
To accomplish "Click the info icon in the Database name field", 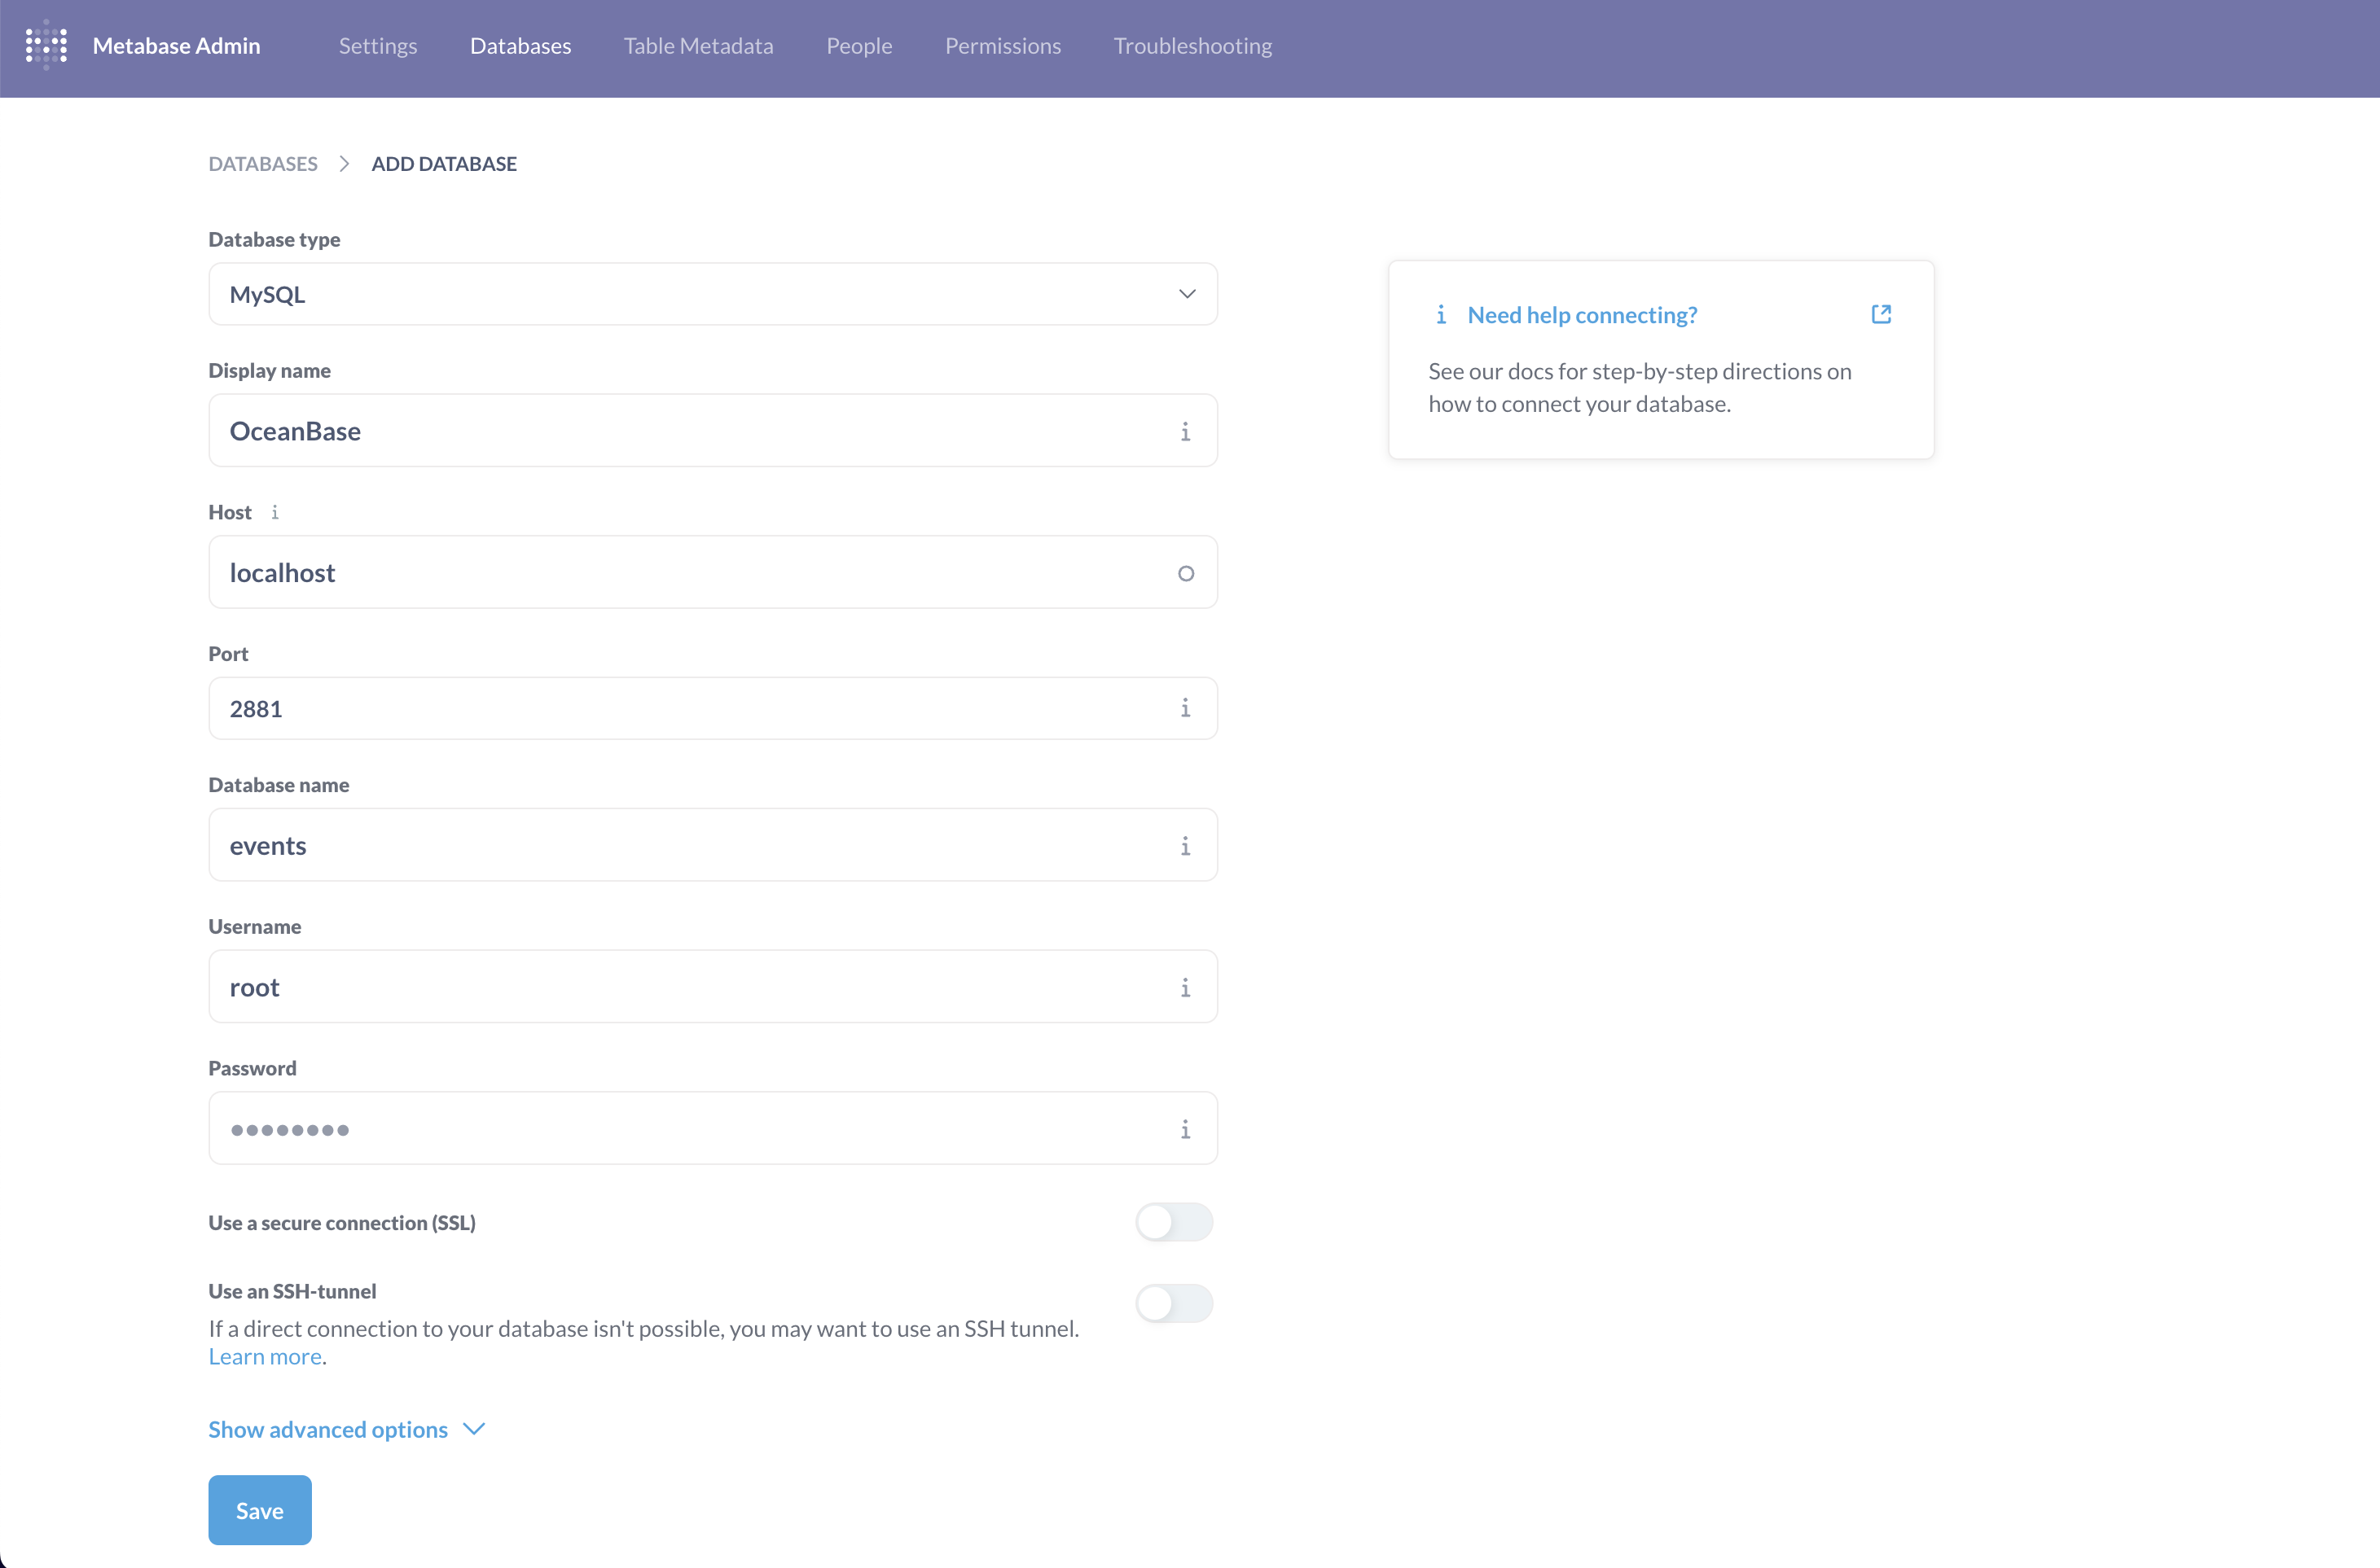I will pos(1185,846).
